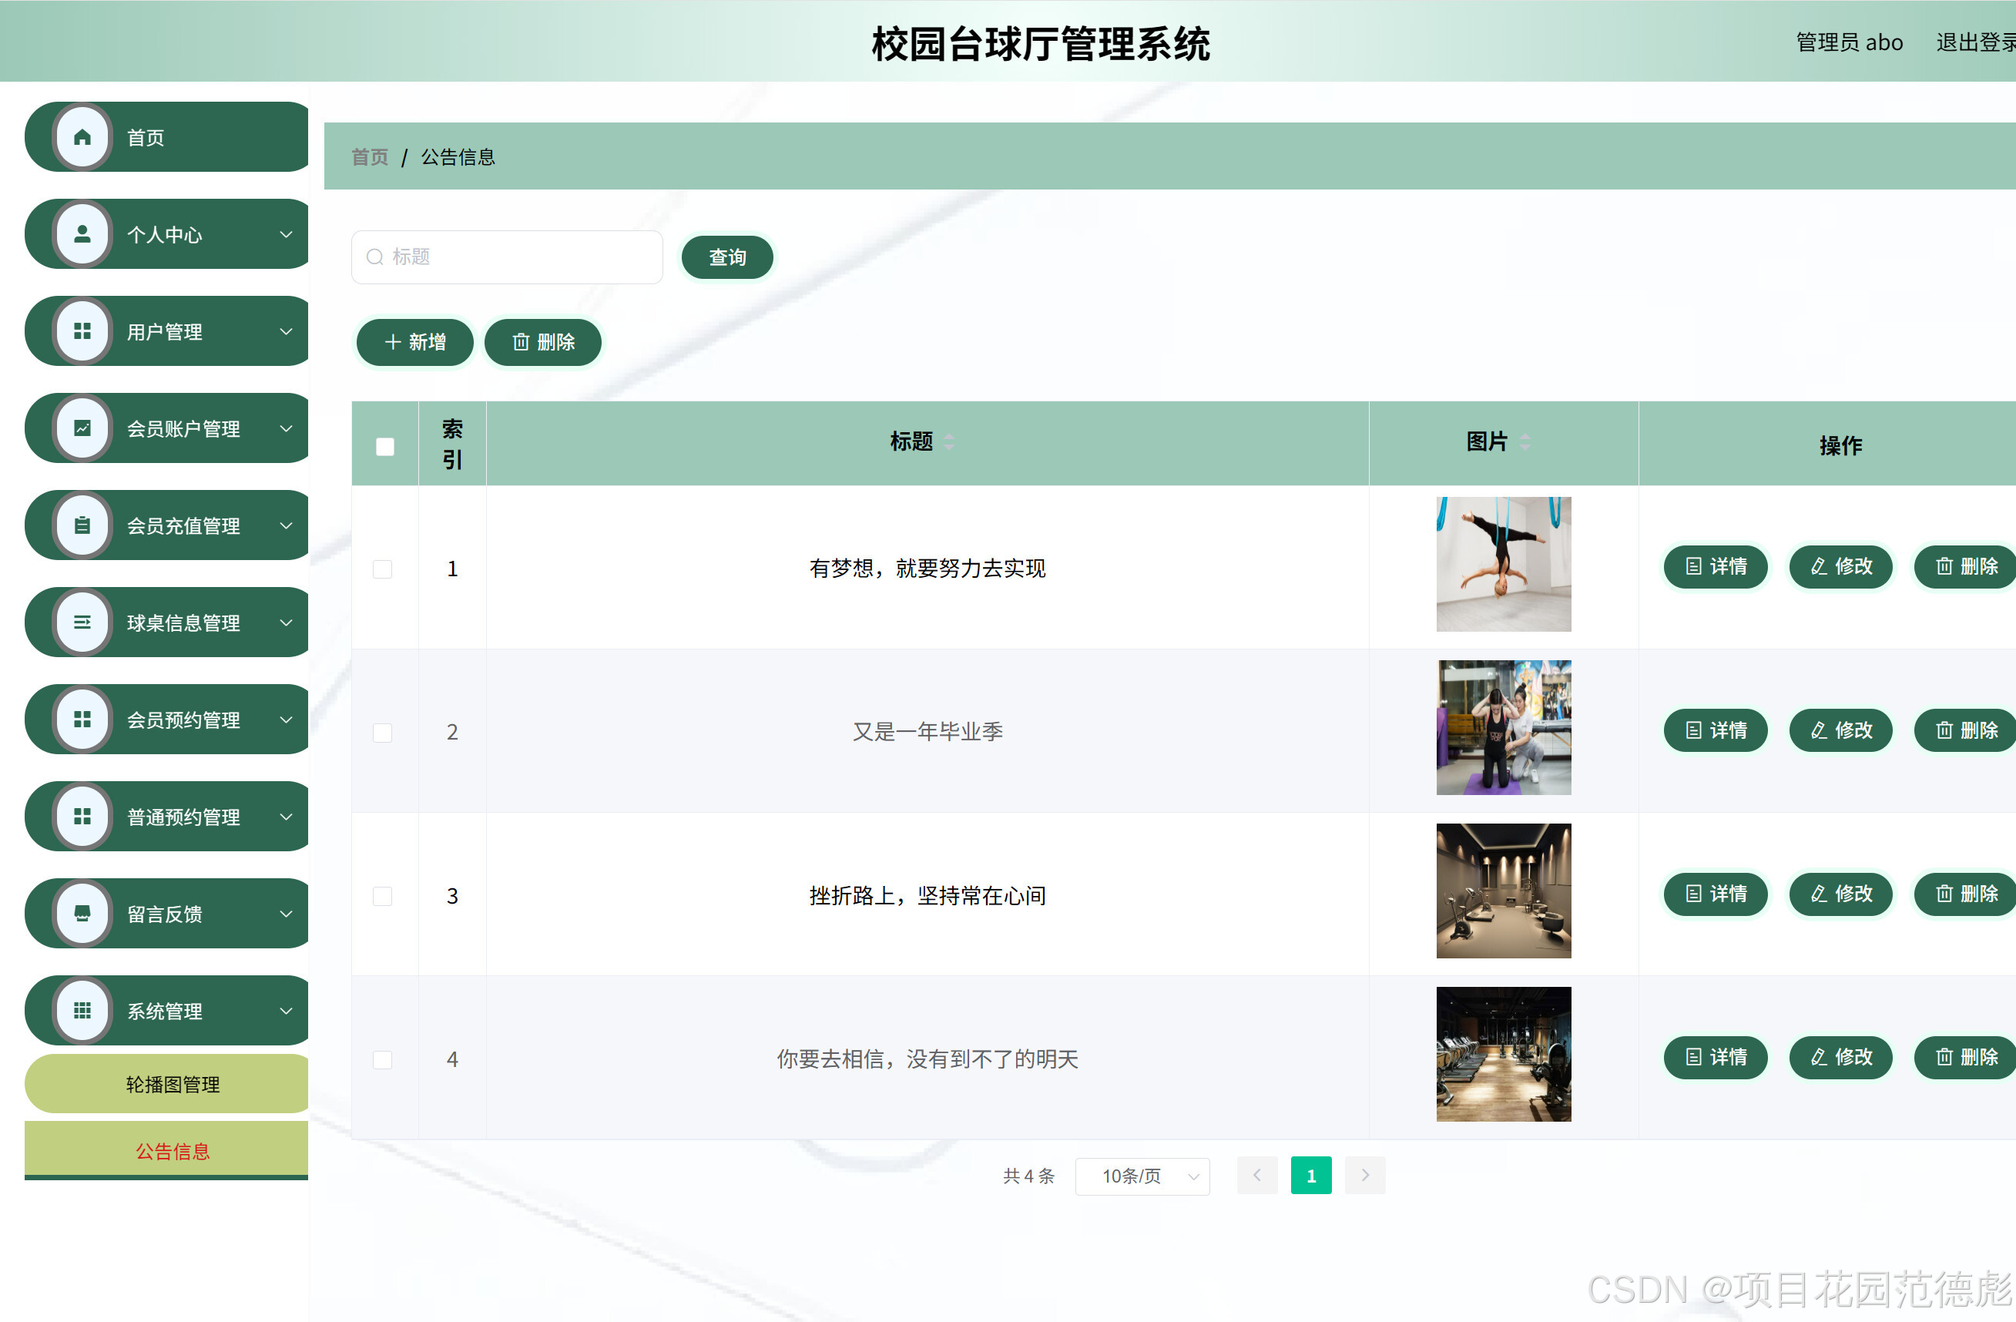Sort table by 标题 using sort arrows
The image size is (2016, 1322).
point(949,441)
